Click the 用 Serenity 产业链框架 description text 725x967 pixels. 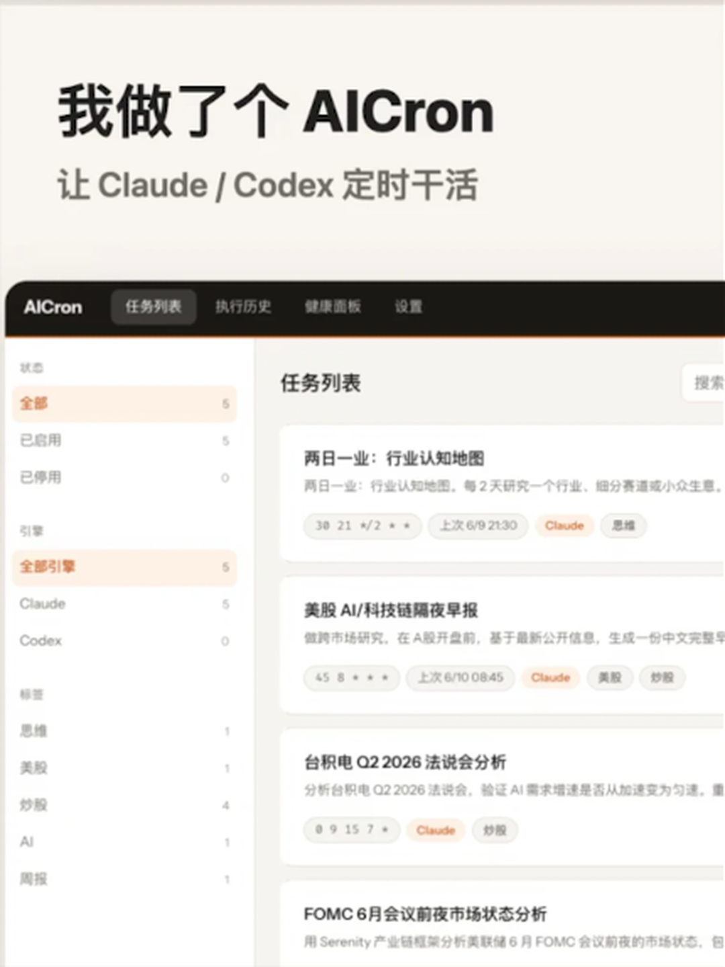(x=514, y=942)
